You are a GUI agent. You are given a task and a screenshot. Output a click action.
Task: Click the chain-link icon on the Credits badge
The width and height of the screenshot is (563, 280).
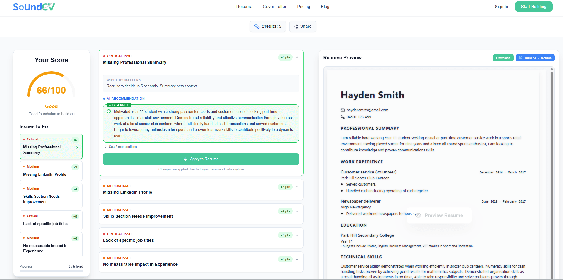(257, 26)
